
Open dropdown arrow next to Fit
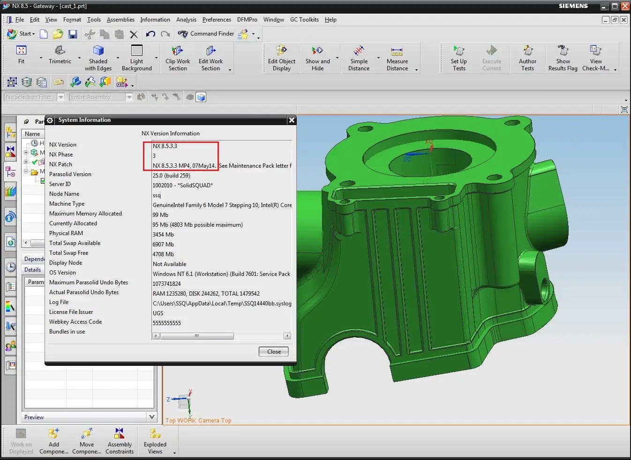[x=41, y=58]
